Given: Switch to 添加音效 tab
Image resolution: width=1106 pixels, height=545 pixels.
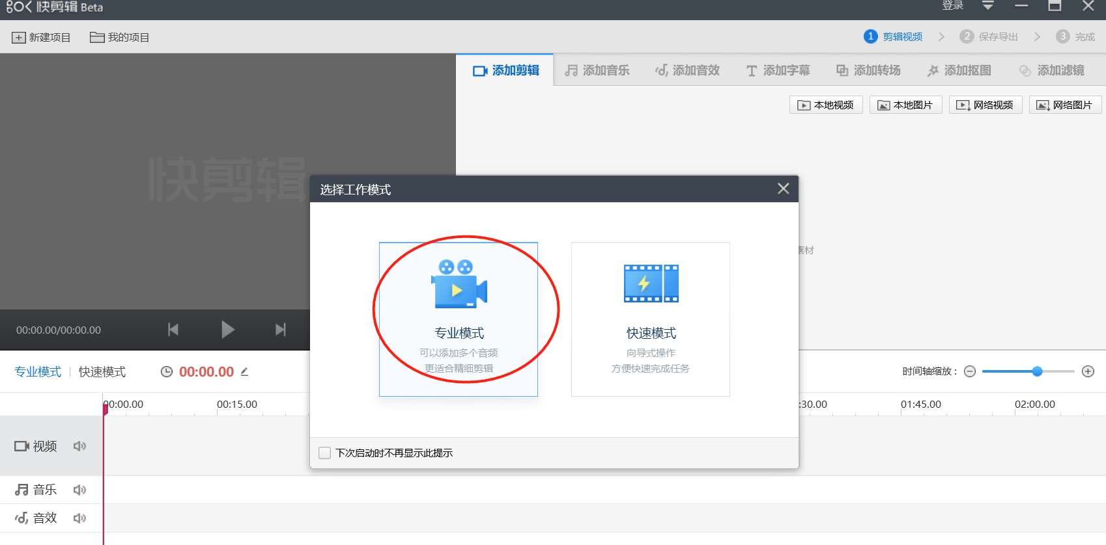Looking at the screenshot, I should [688, 70].
